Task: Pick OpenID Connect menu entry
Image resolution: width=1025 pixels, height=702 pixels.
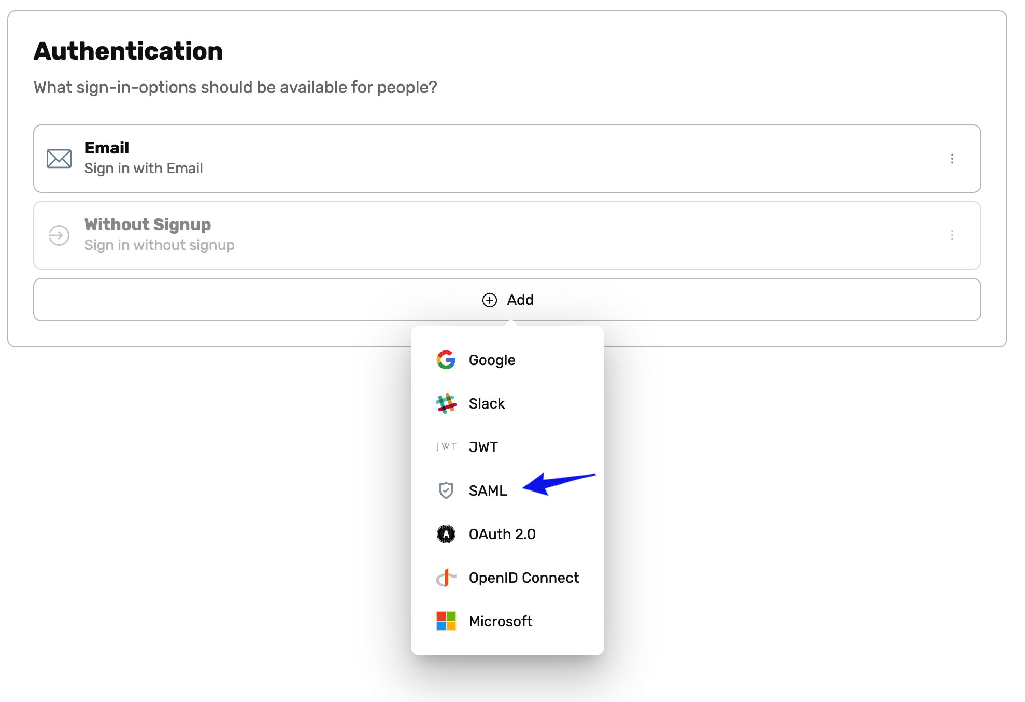Action: pos(523,578)
